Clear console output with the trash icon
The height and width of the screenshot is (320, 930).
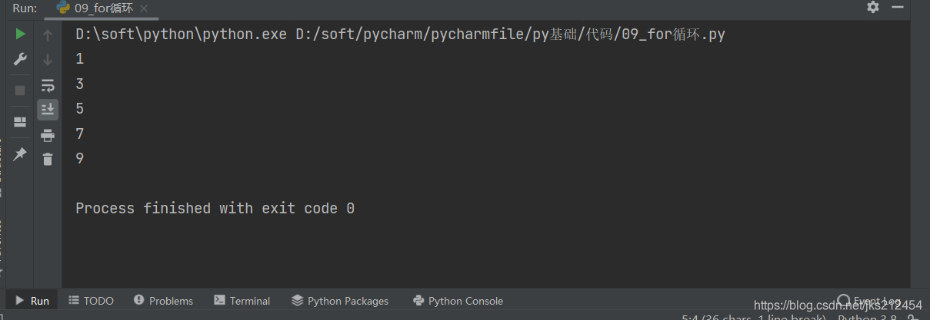48,160
